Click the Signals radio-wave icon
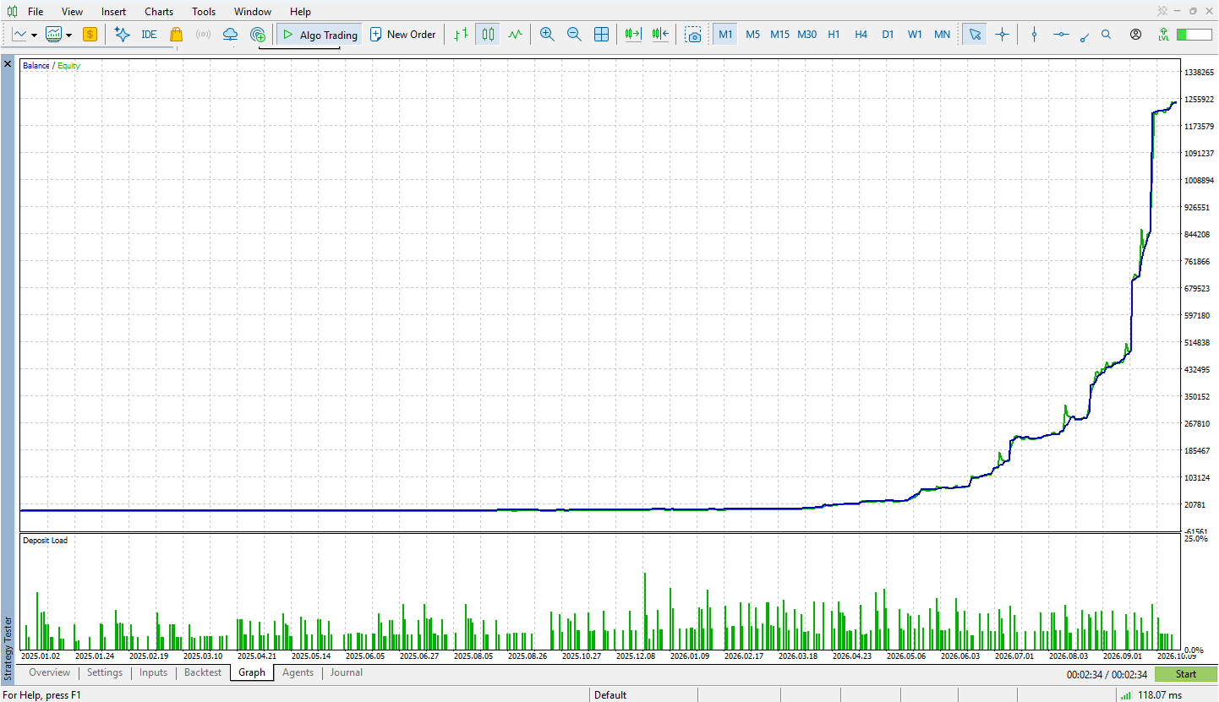The image size is (1219, 702). pyautogui.click(x=203, y=35)
